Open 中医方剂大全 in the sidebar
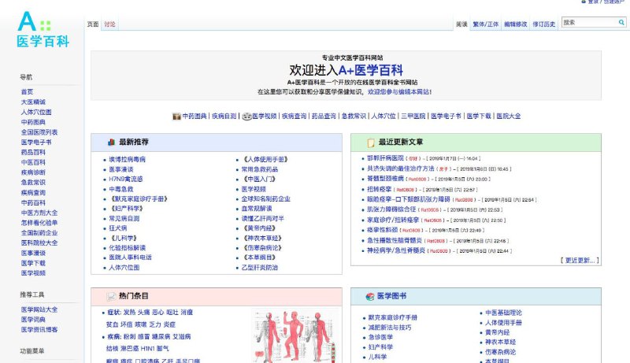This screenshot has height=363, width=630. pos(39,213)
